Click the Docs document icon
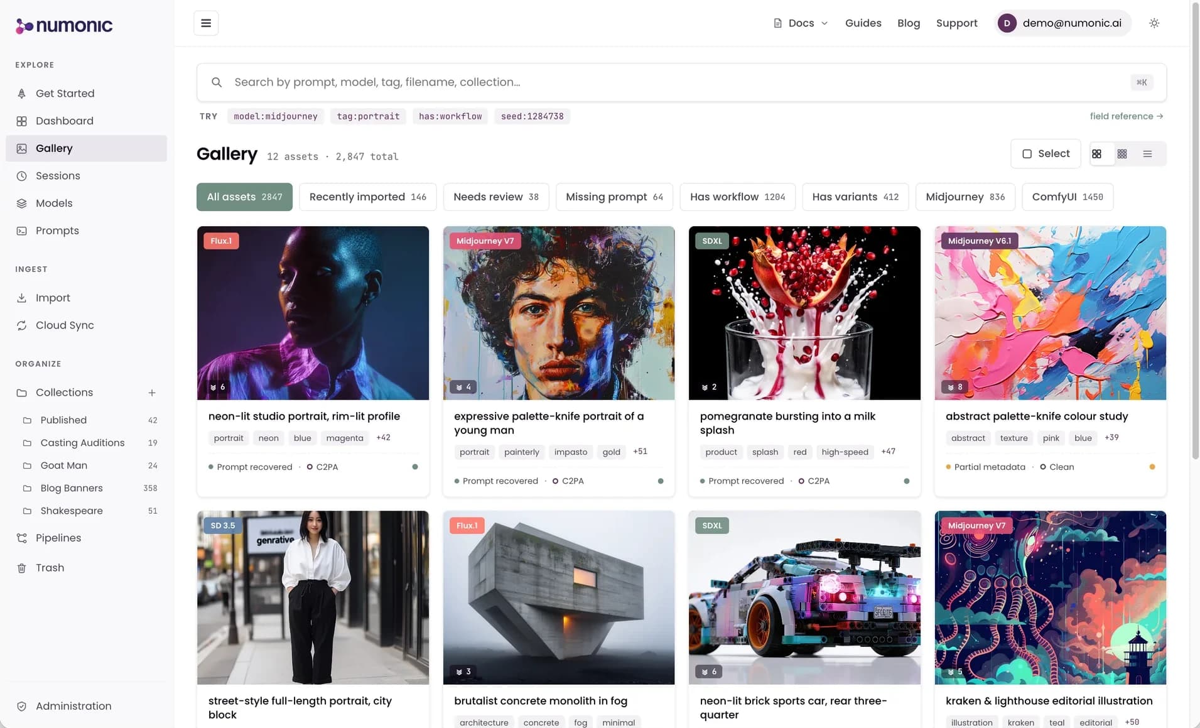The width and height of the screenshot is (1200, 728). 777,23
